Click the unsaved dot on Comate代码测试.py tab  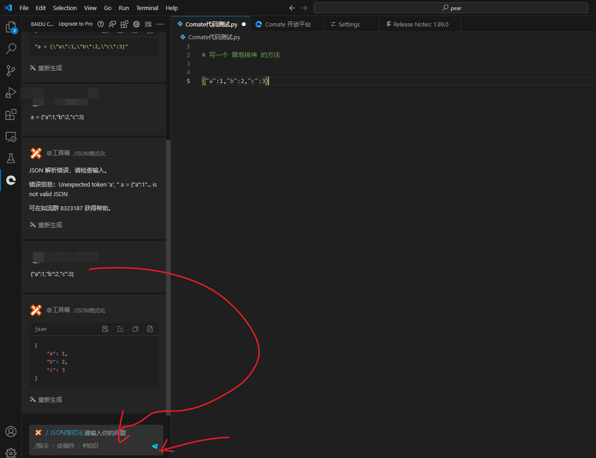(x=244, y=24)
